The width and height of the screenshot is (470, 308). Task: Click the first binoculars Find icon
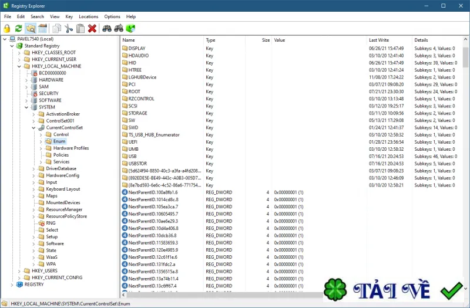pos(107,28)
